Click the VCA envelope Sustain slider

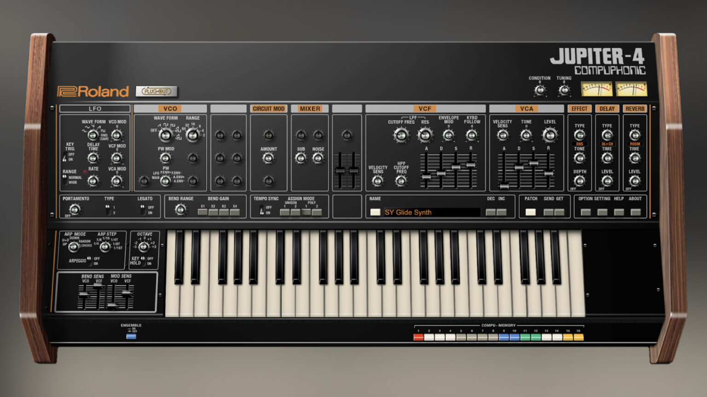533,163
